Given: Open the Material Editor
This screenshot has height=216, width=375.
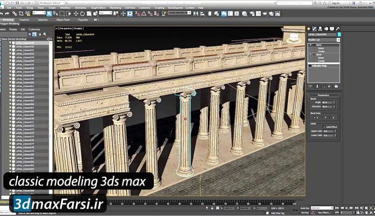Looking at the screenshot, I should [244, 13].
